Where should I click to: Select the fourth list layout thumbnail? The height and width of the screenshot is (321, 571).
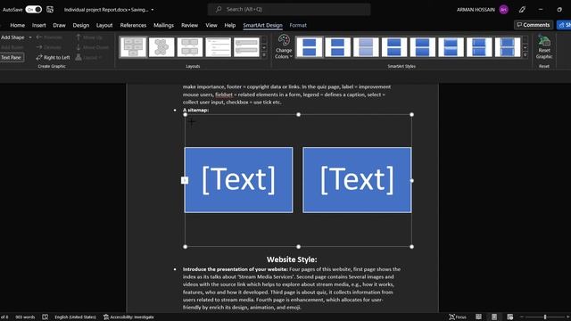[x=218, y=47]
